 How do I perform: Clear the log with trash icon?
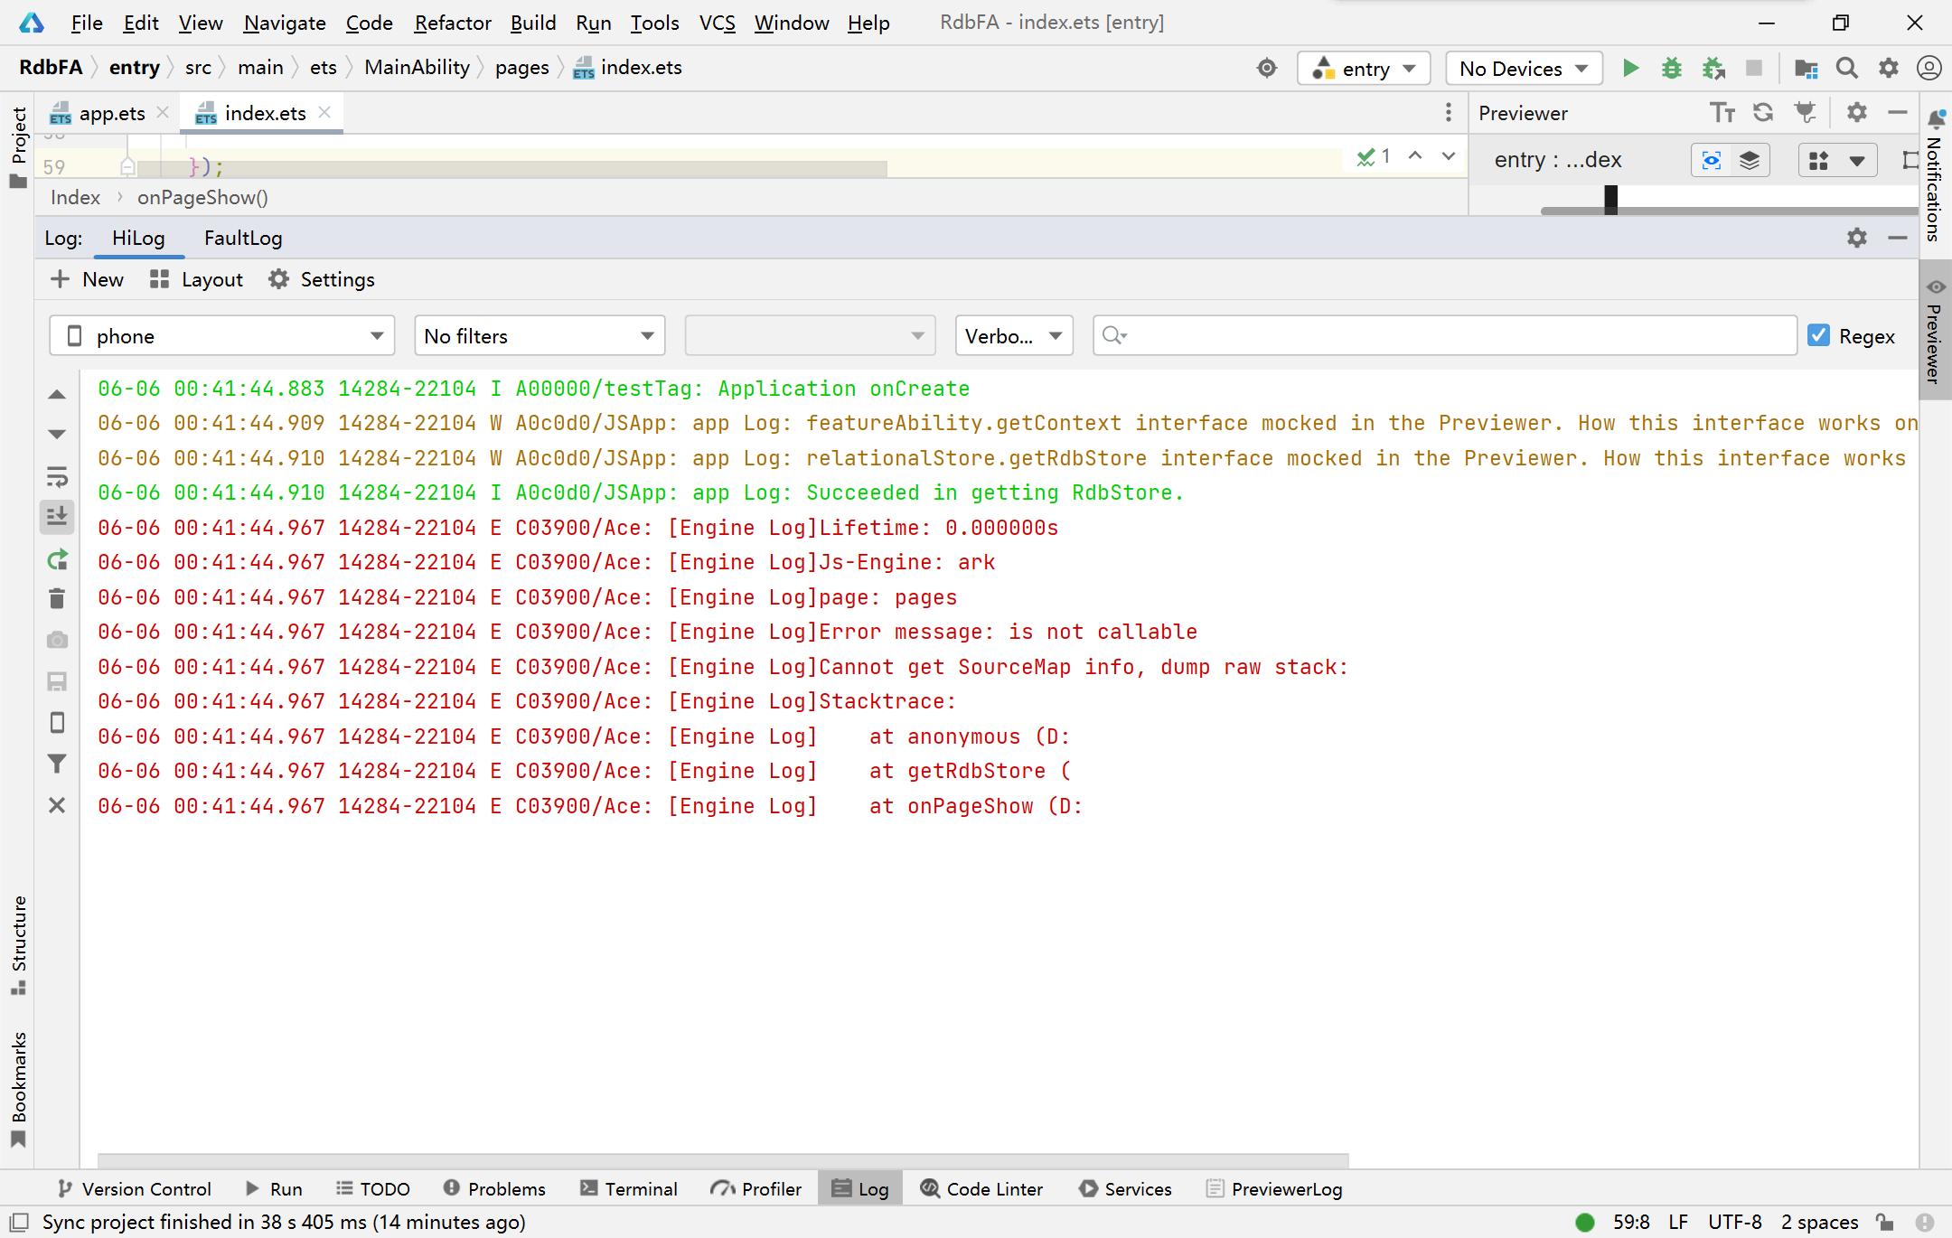[57, 598]
